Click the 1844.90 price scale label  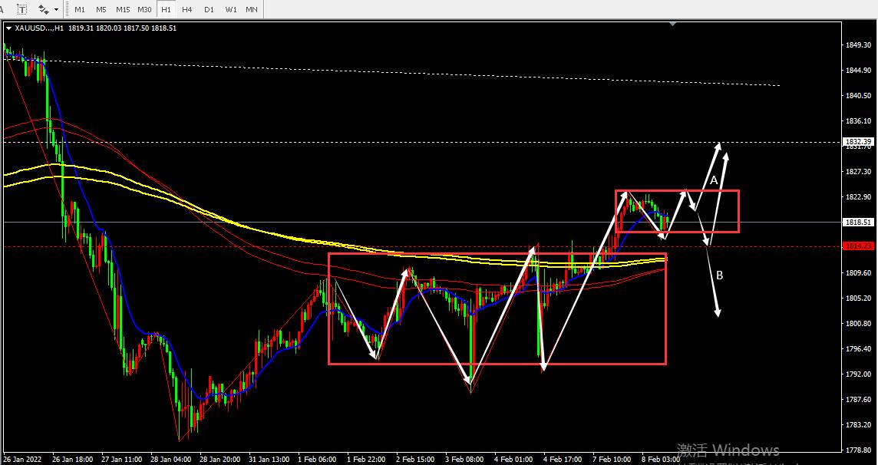point(857,70)
